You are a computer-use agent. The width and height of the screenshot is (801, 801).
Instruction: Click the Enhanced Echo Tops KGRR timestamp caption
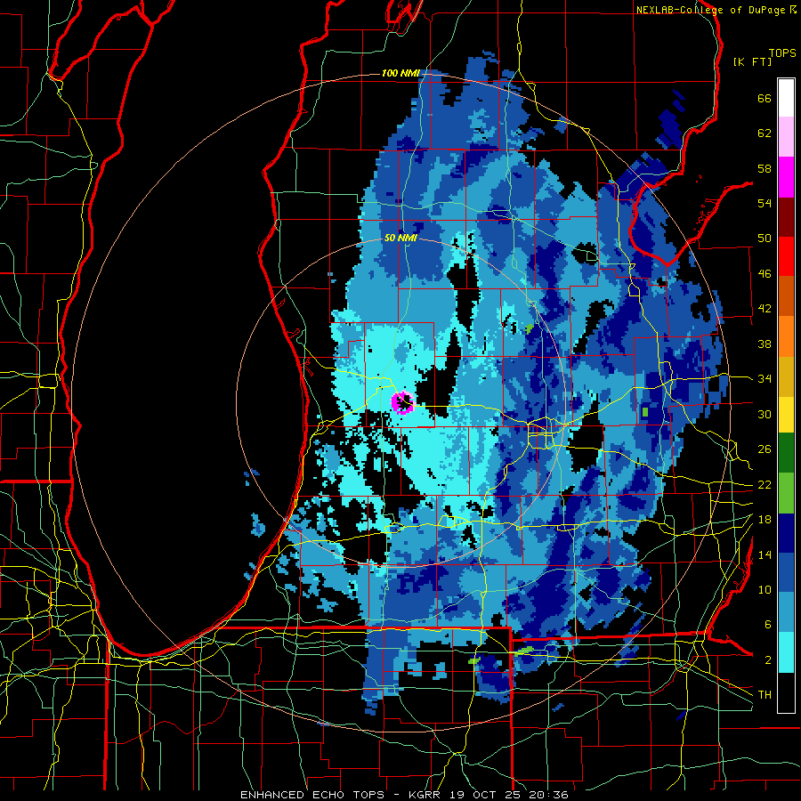point(404,795)
